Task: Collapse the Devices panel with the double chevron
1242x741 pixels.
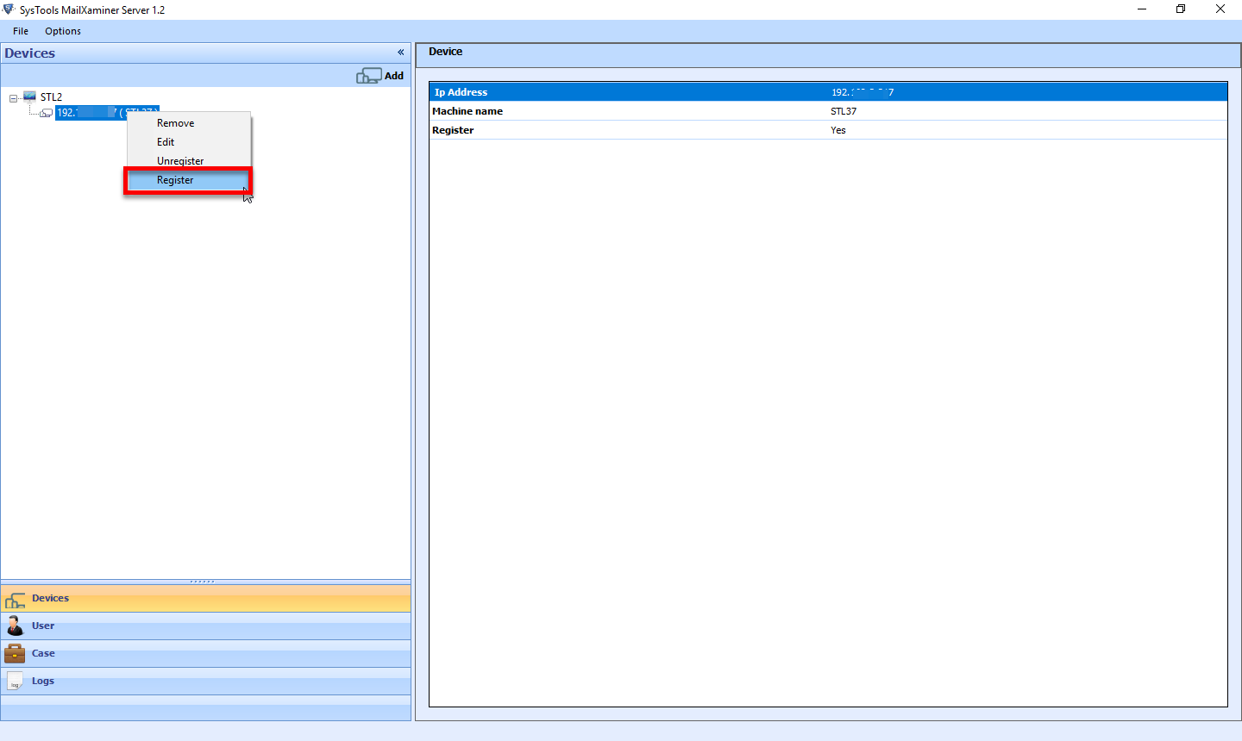Action: click(400, 53)
